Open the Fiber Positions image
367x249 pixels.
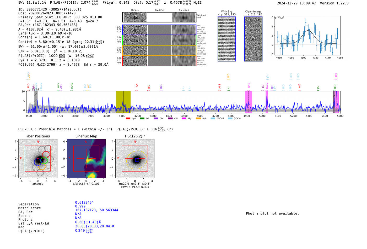pos(38,159)
